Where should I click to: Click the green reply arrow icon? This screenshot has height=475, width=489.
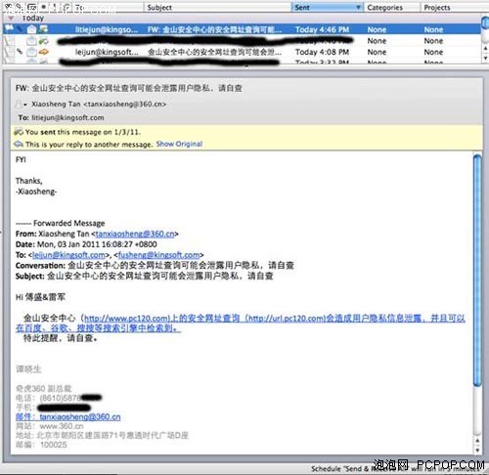click(x=43, y=41)
